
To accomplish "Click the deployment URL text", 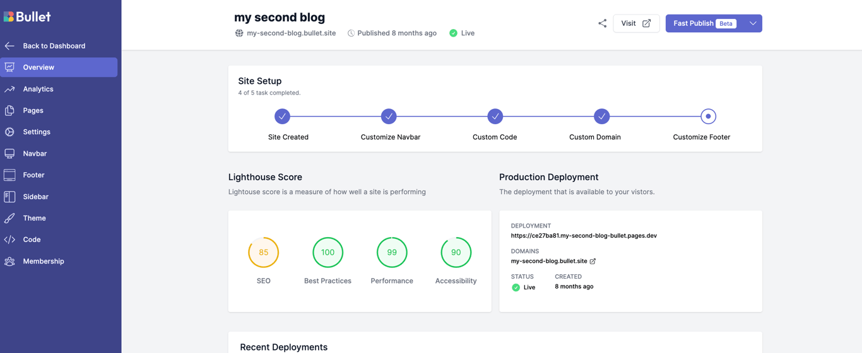I will [x=584, y=236].
